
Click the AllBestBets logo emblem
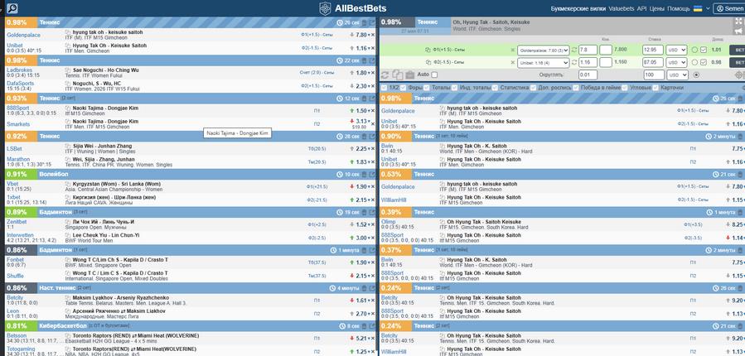coord(325,8)
